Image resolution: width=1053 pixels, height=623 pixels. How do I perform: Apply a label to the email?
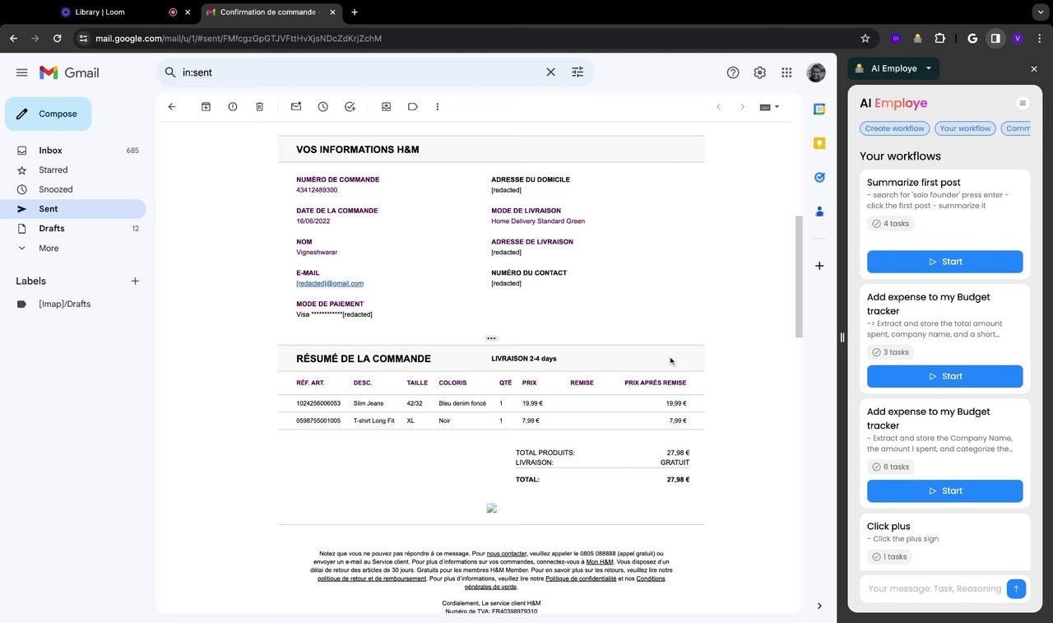[x=412, y=106]
